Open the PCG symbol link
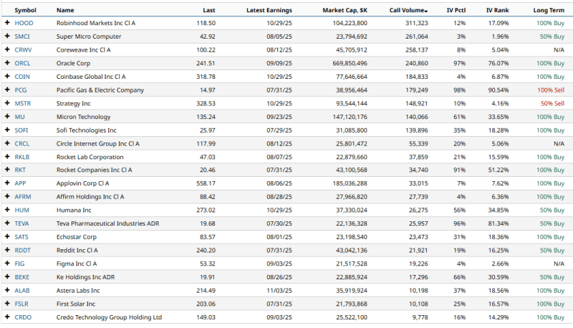 coord(21,90)
